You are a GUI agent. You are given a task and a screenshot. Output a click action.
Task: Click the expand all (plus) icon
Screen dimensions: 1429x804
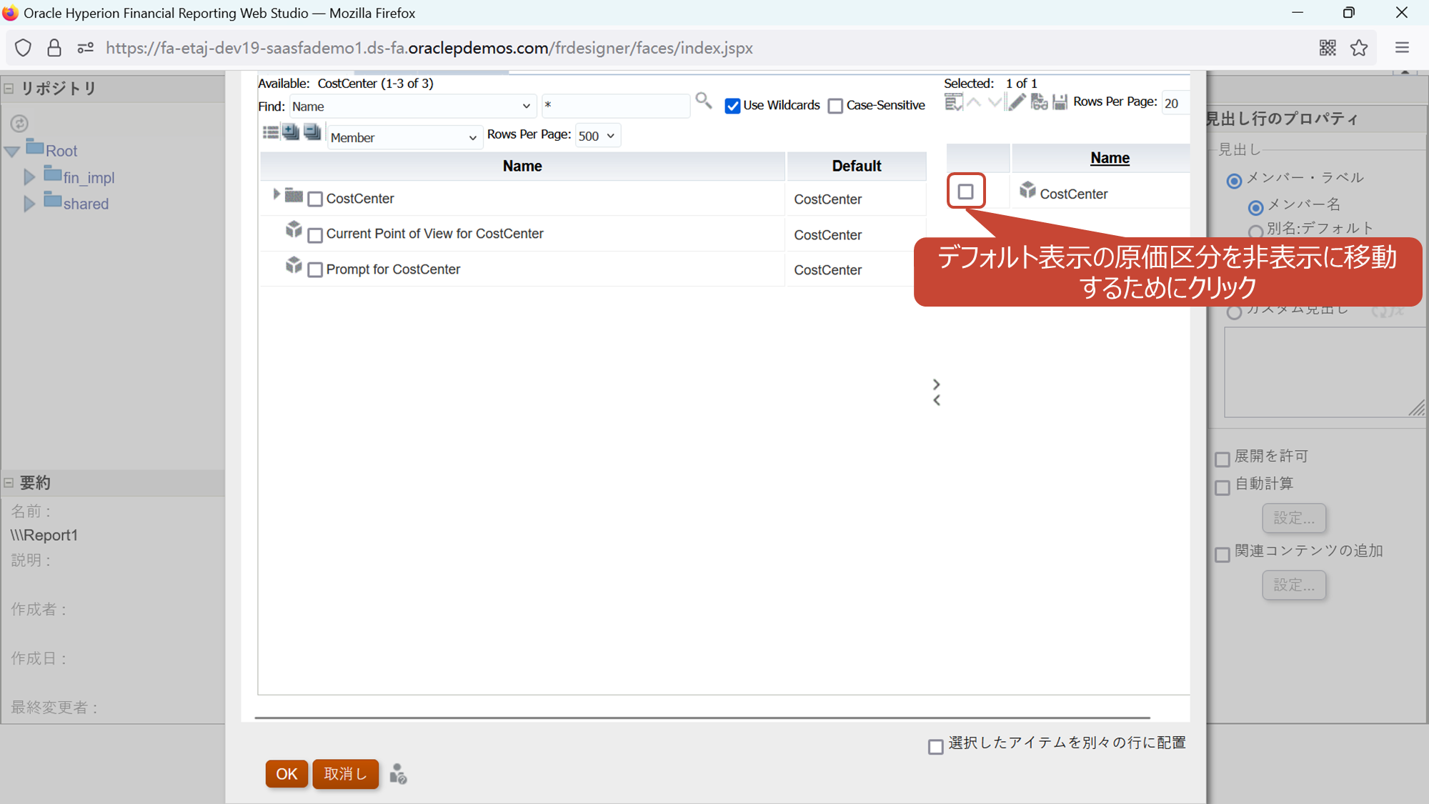[x=290, y=132]
